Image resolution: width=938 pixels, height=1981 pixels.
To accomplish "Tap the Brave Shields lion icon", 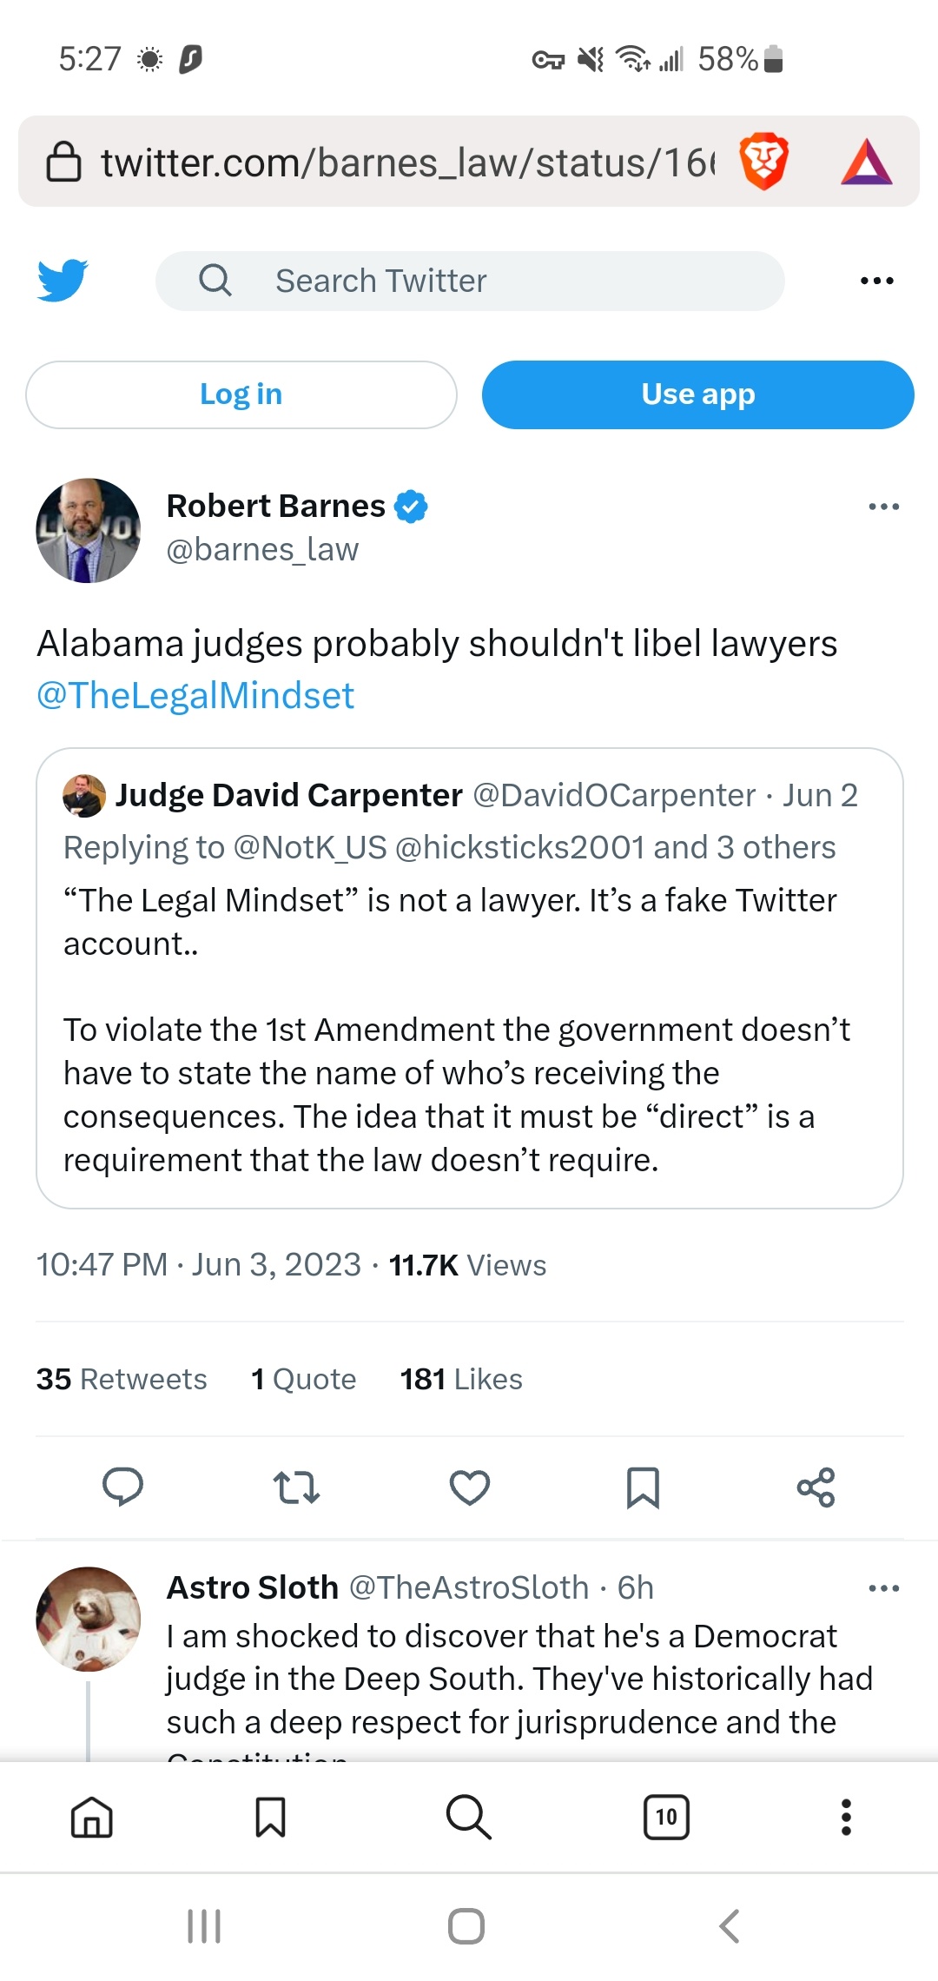I will [763, 162].
